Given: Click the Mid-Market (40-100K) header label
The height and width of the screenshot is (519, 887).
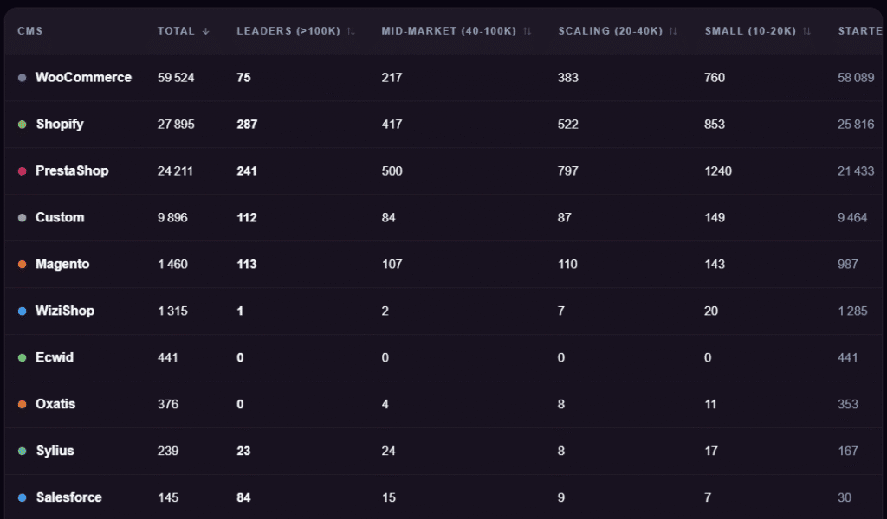Looking at the screenshot, I should coord(449,31).
